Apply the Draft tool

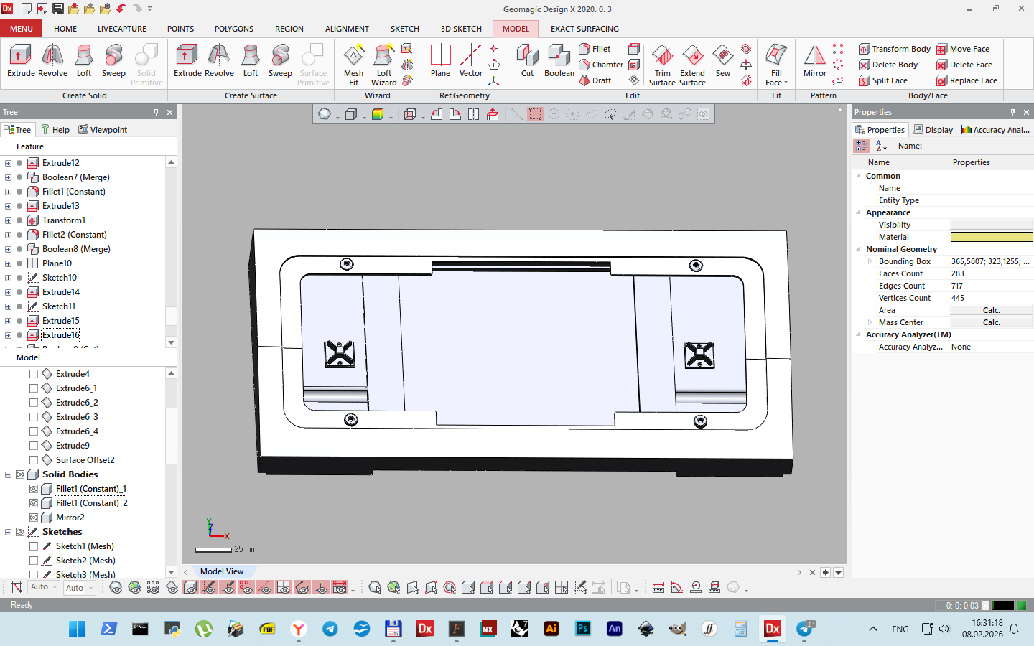tap(595, 80)
